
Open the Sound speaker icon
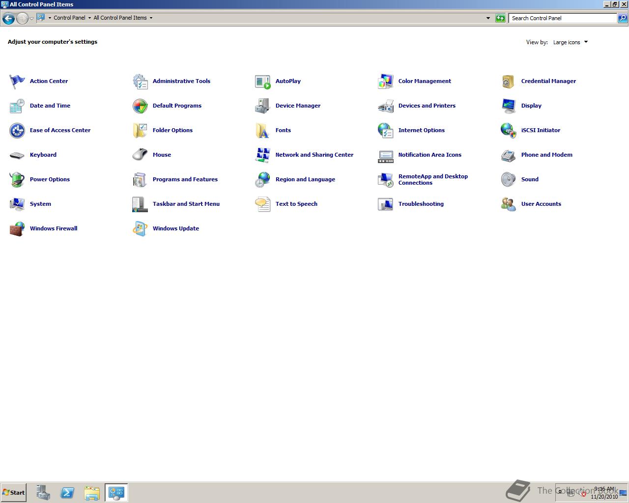[509, 179]
